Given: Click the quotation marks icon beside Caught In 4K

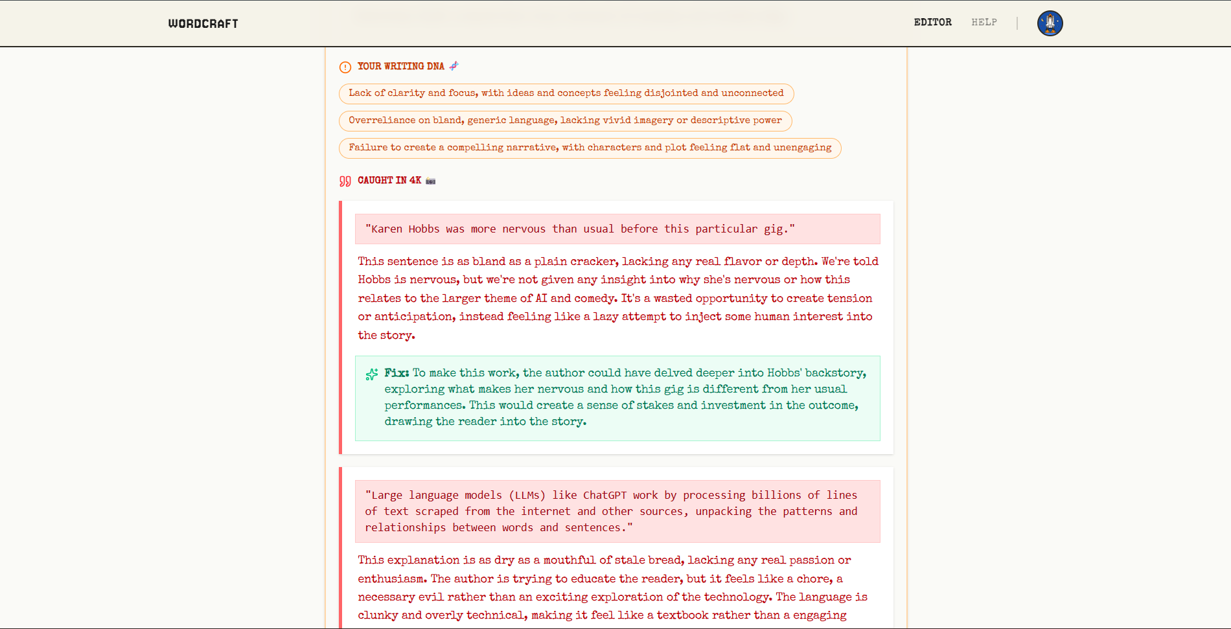Looking at the screenshot, I should [x=344, y=181].
